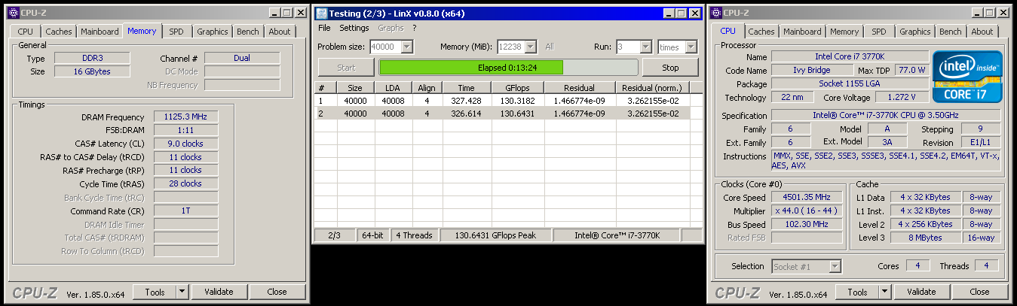Click the FSB:DRAM 1:11 value
Viewport: 1017px width, 306px height.
[x=185, y=130]
